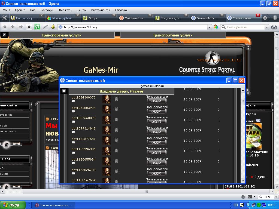Reload the page with green button

click(x=37, y=27)
